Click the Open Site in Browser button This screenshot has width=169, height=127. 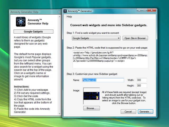(x=135, y=38)
